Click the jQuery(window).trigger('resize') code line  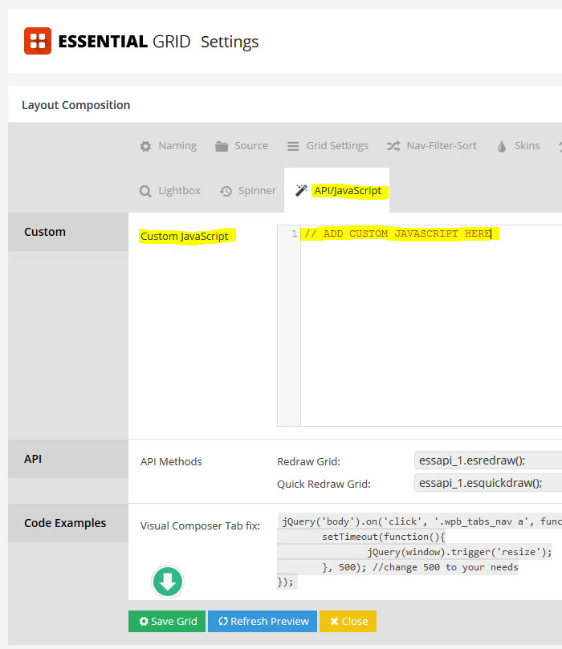pos(459,552)
